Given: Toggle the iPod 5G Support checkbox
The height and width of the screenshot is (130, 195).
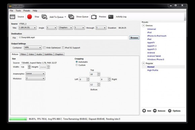Looking at the screenshot, I should pos(63,48).
